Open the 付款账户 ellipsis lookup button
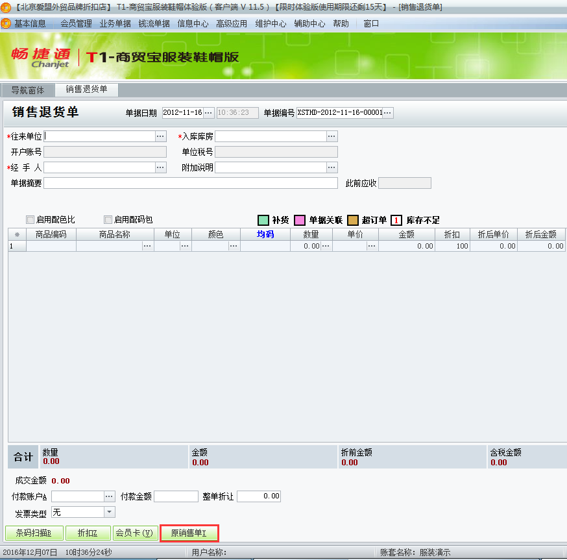567x560 pixels. point(109,496)
